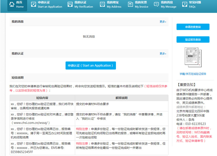Click 更多 link in 我的消息 section
Viewport: 217px width, 156px height.
pos(163,22)
